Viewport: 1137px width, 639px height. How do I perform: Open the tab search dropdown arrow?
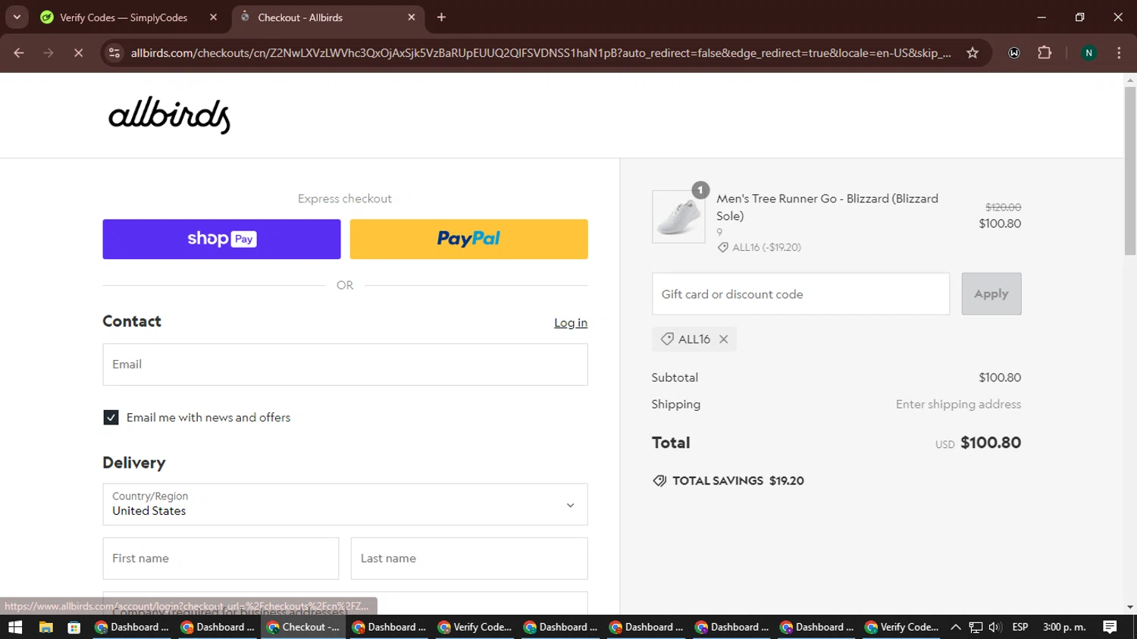[x=17, y=17]
